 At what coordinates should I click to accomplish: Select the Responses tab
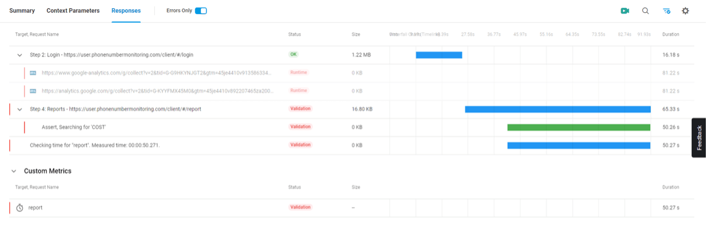point(126,11)
